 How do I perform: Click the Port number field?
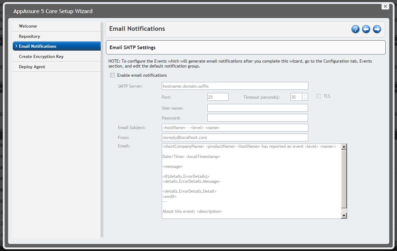(x=218, y=97)
